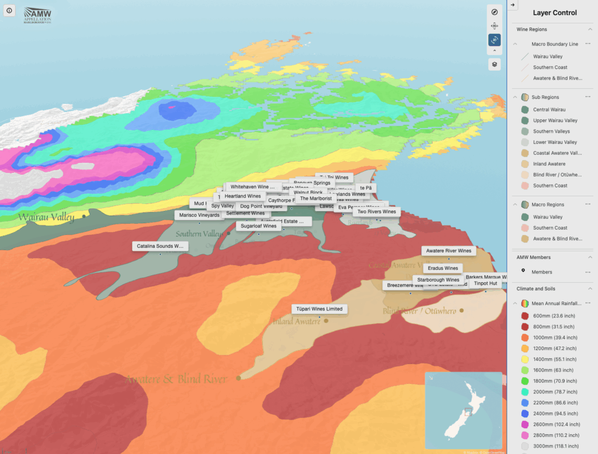Select the 1400mm (55.1 inch) legend row
Screen dimensions: 598x454
(555, 359)
